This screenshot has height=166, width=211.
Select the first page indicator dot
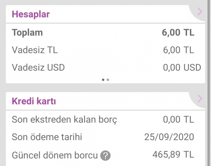click(x=103, y=80)
